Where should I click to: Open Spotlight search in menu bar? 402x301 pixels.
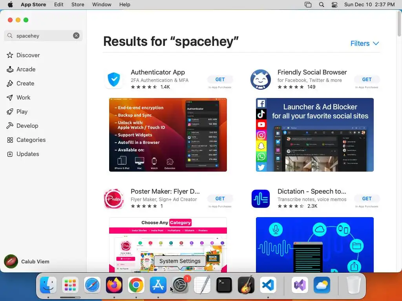[321, 4]
